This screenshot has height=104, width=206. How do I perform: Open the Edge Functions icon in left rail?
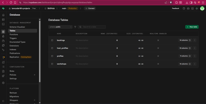point(3,45)
